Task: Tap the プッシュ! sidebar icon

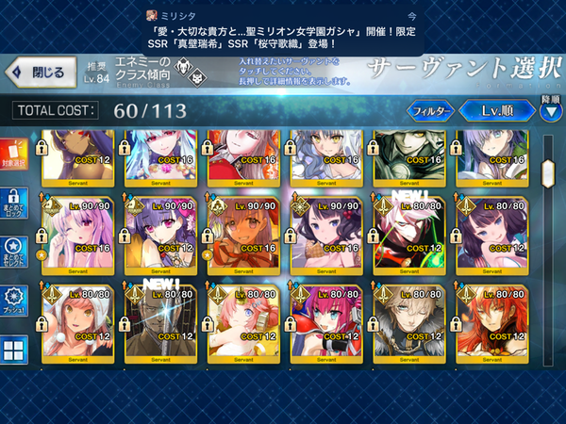Action: [x=14, y=301]
